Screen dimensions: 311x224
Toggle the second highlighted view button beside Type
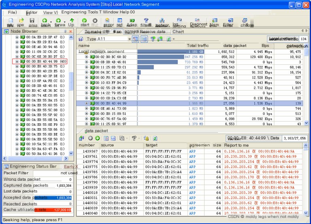144,39
